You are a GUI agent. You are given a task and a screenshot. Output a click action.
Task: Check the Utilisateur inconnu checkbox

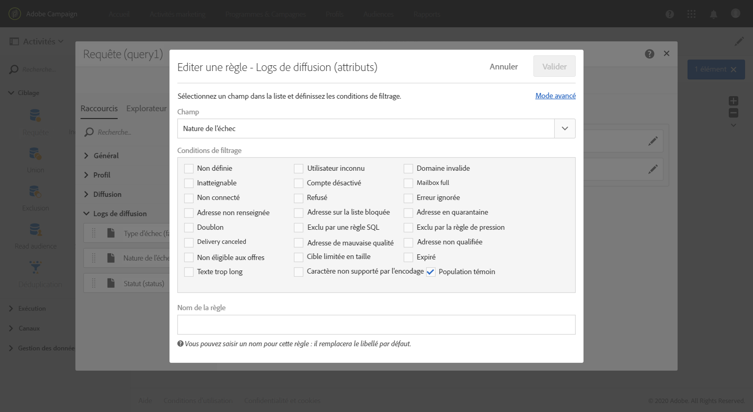(299, 169)
